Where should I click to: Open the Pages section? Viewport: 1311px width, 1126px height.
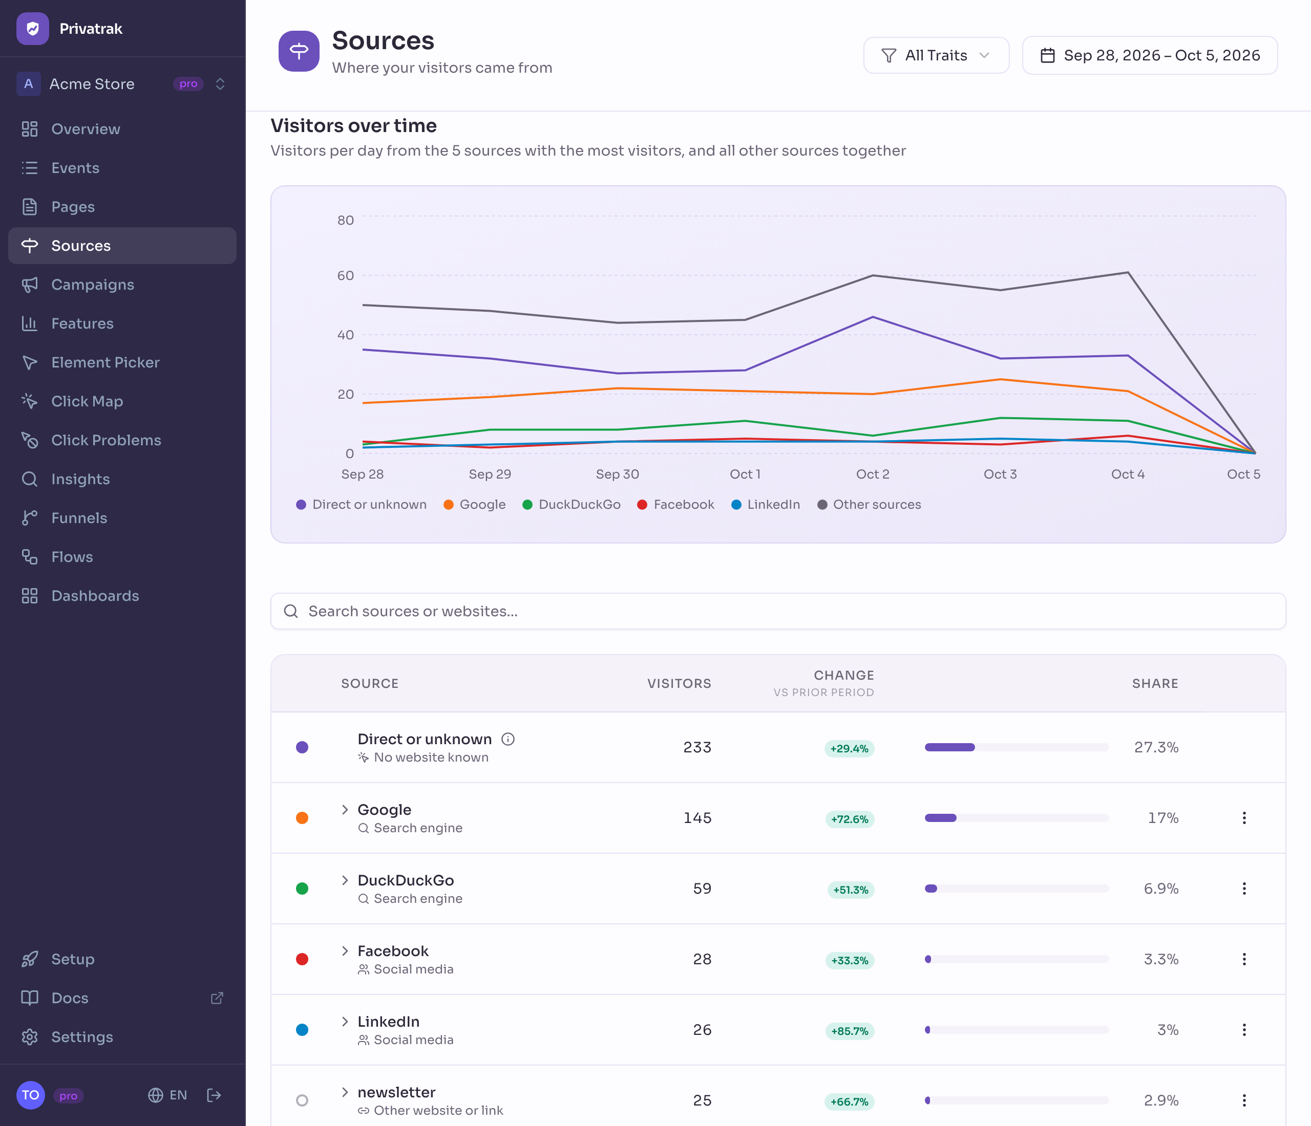pyautogui.click(x=122, y=207)
